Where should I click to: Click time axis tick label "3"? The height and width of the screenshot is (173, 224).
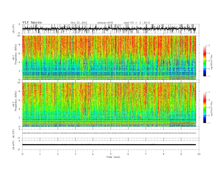click(x=75, y=154)
